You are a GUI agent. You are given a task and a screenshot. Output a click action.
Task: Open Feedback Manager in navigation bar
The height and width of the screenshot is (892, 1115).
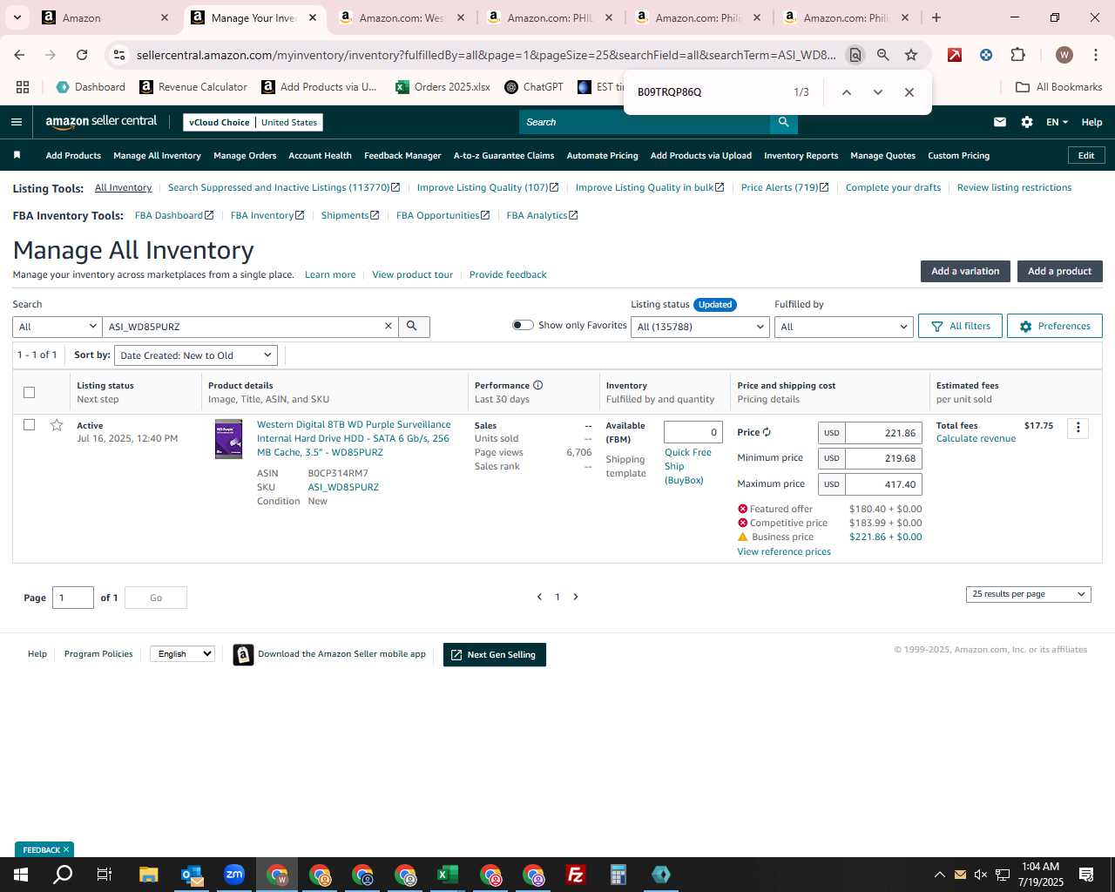tap(402, 156)
